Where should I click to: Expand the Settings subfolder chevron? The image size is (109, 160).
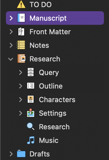pos(21,113)
